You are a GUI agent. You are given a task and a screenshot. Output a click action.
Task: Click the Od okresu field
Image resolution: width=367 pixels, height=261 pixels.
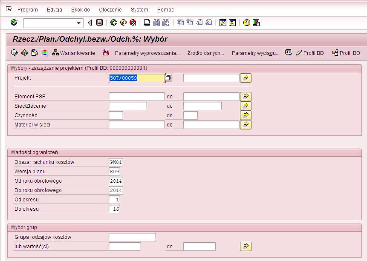point(115,200)
